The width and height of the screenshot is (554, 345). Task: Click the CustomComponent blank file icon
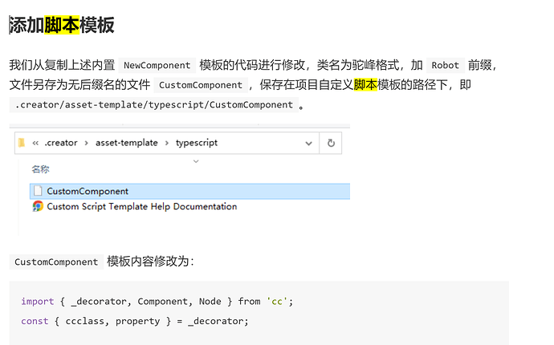coord(37,191)
